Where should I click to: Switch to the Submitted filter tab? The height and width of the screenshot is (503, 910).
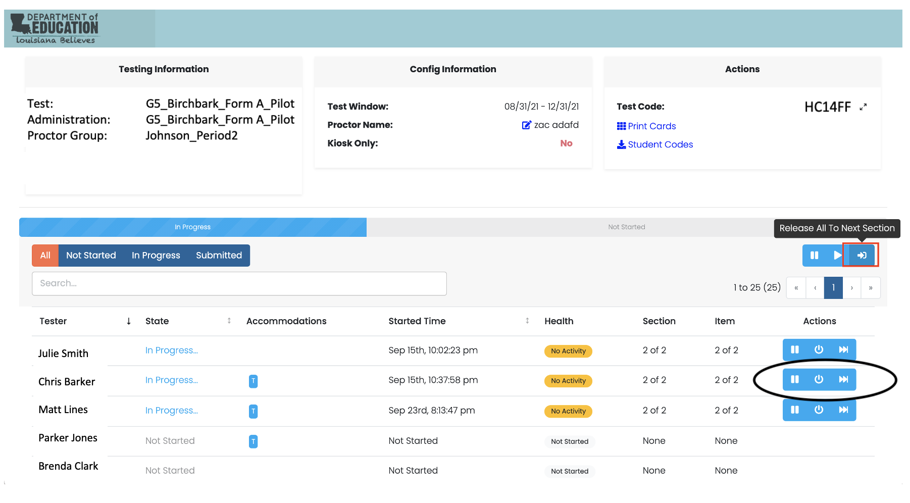pyautogui.click(x=219, y=256)
